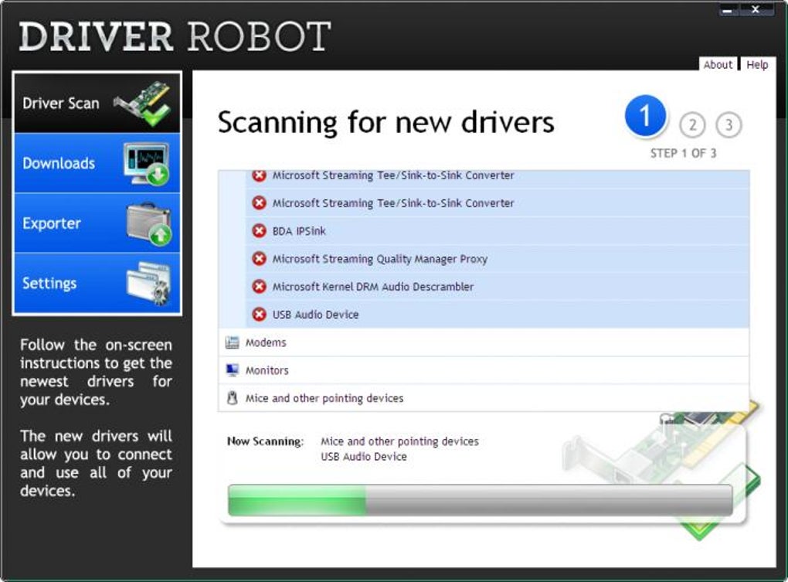Click the green scanning progress bar
Screen dimensions: 788x582
pyautogui.click(x=480, y=500)
